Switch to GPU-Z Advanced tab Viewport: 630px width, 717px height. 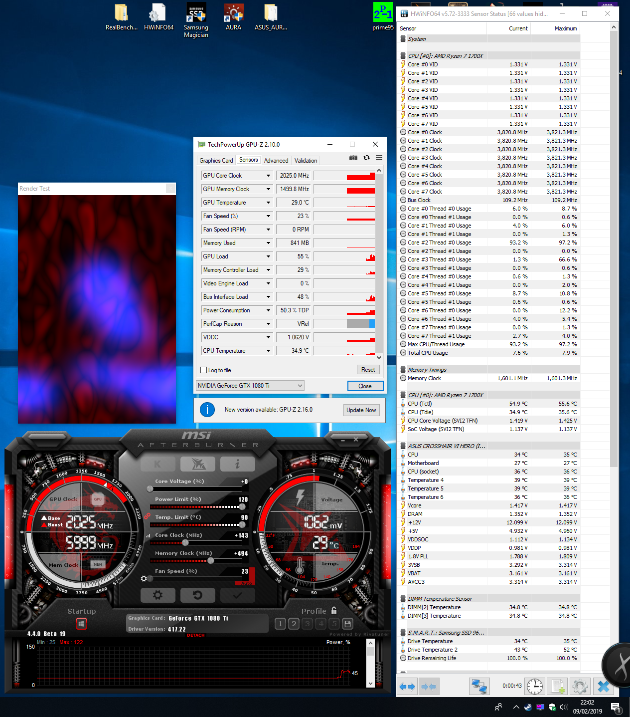276,161
